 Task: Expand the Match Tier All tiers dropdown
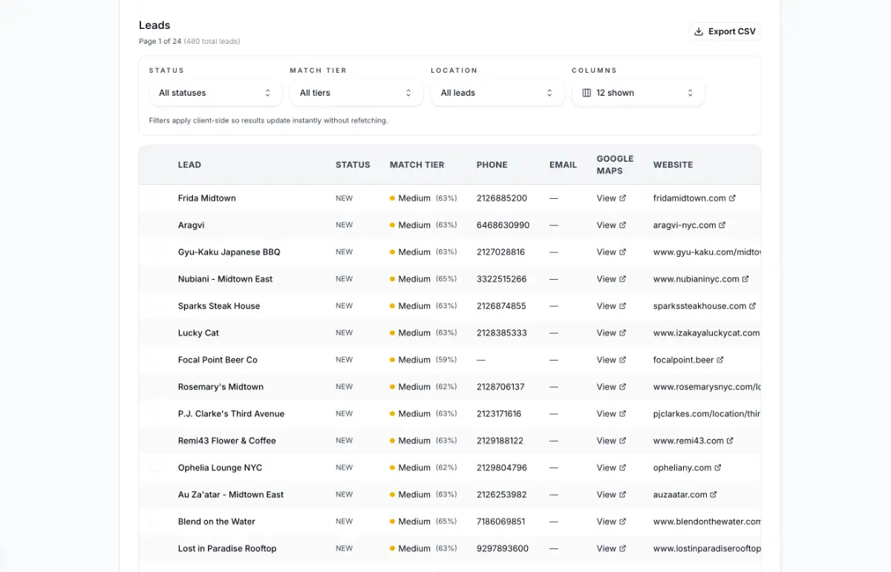[356, 93]
